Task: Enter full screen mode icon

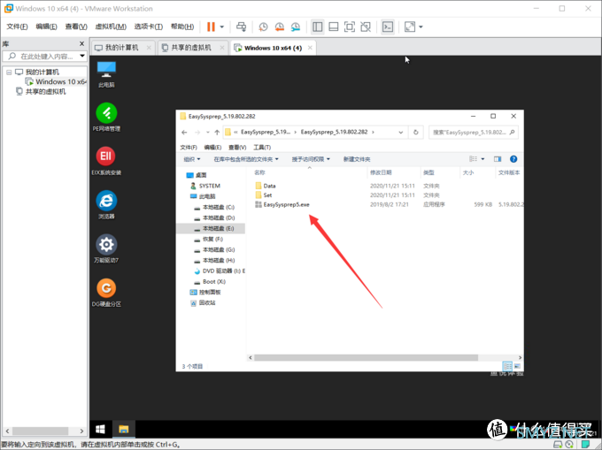Action: [350, 27]
